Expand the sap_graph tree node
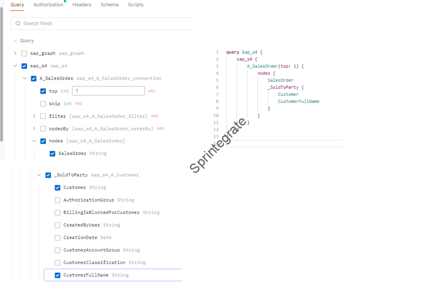The image size is (439, 291). click(x=15, y=53)
